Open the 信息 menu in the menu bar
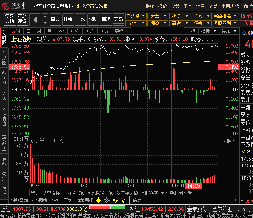 [x=200, y=6]
